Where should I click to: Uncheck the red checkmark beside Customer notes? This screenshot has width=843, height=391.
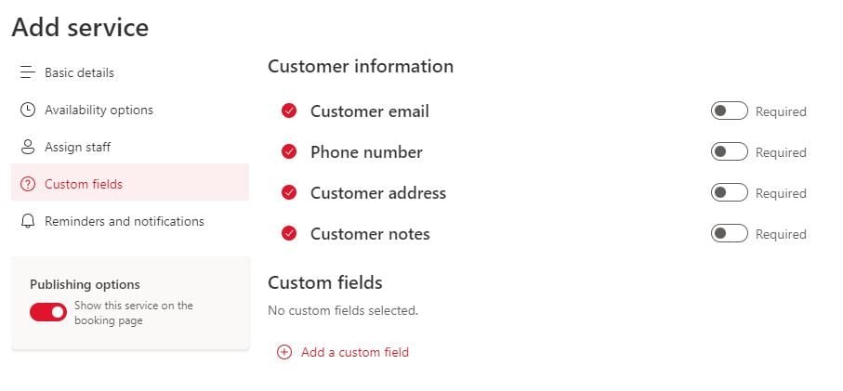[x=289, y=234]
